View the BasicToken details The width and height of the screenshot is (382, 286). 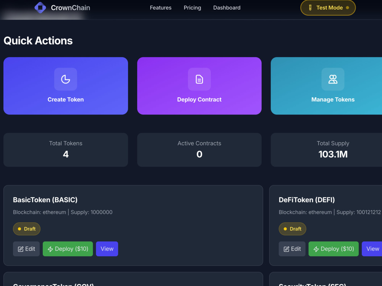click(107, 249)
